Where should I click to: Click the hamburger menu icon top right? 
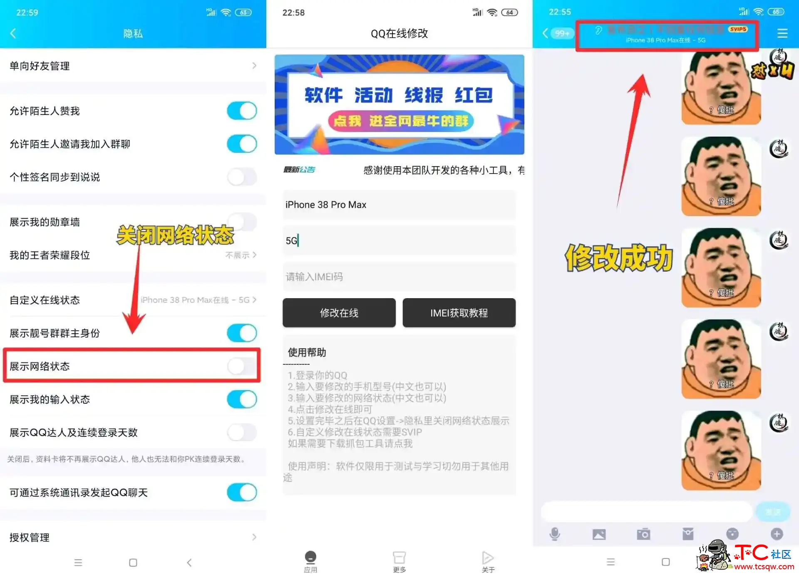coord(783,34)
